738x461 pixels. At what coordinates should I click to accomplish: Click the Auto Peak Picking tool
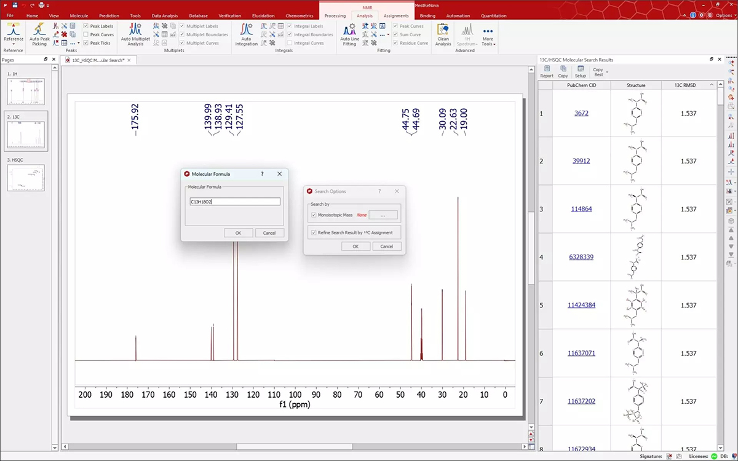click(x=39, y=34)
